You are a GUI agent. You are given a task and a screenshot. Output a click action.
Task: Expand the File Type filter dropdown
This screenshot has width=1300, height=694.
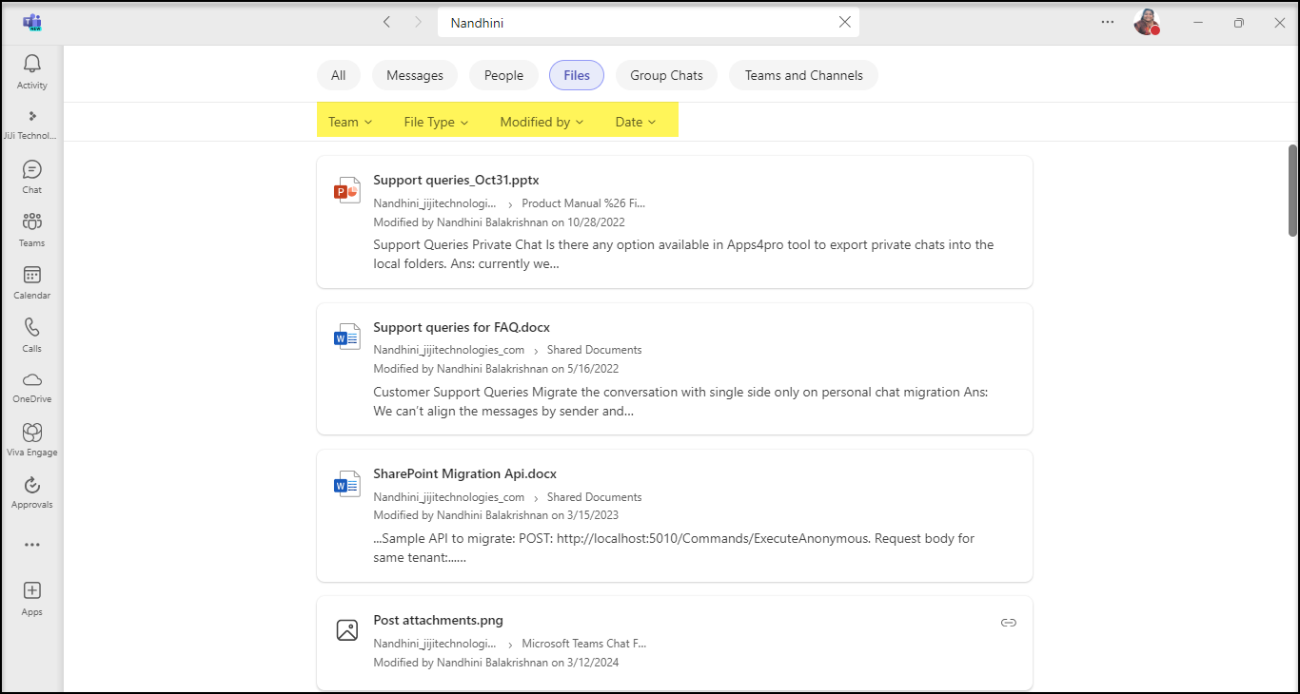[436, 122]
